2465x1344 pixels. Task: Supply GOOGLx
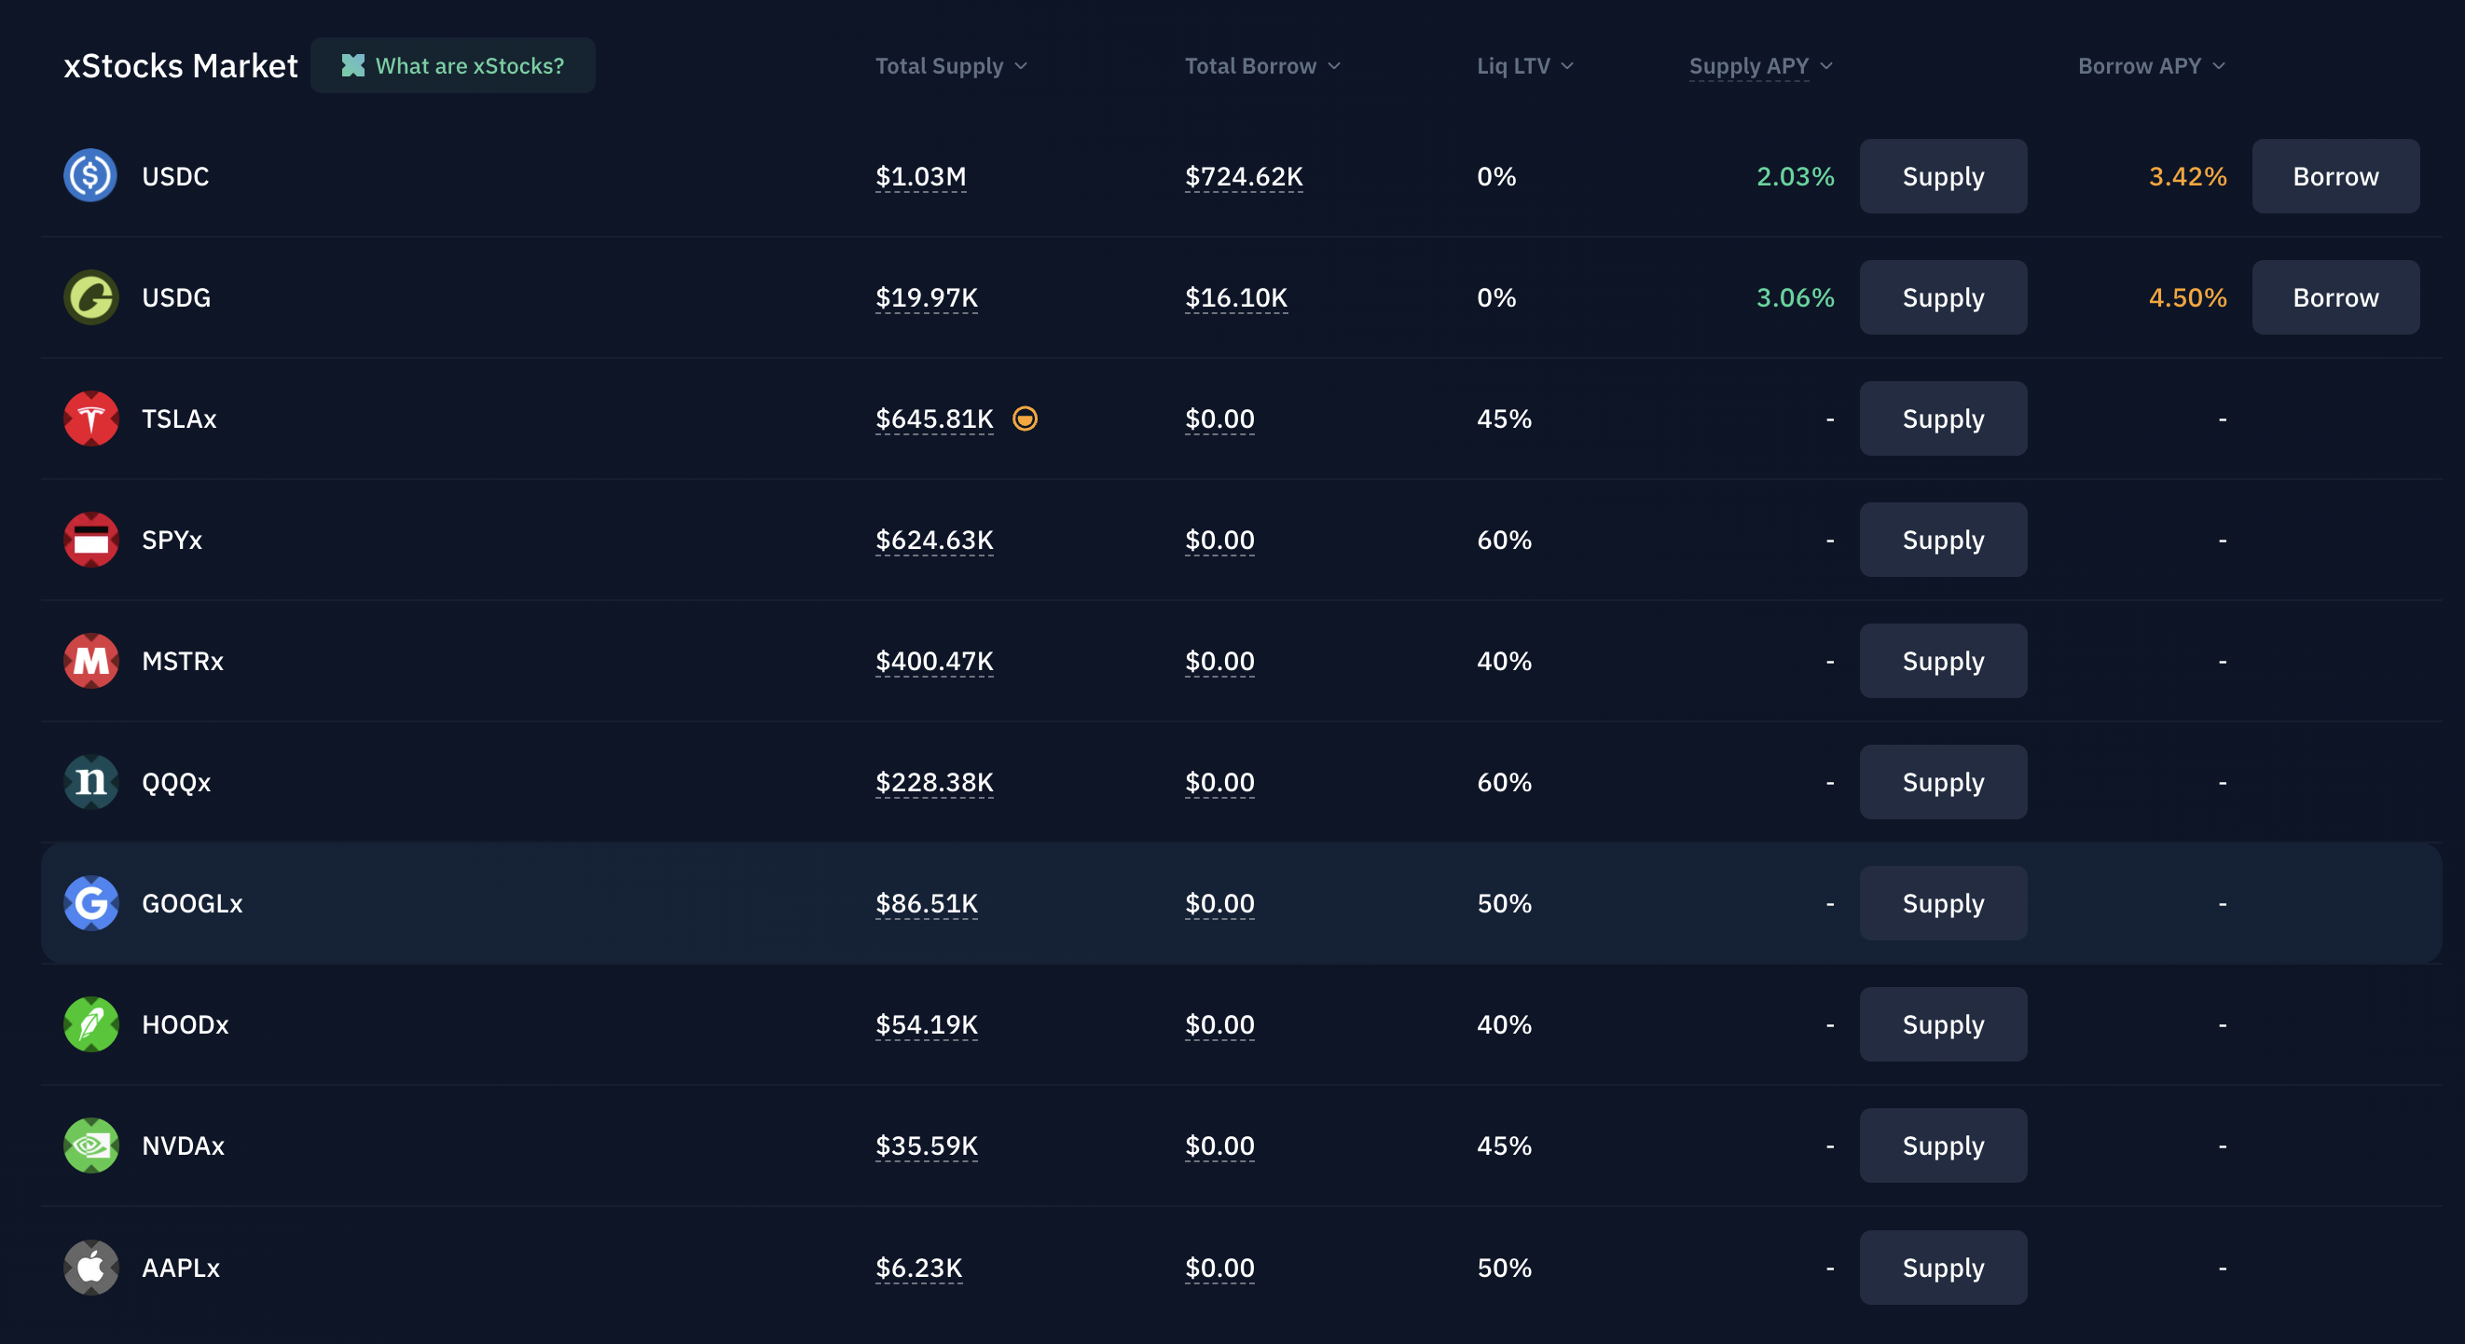click(x=1943, y=903)
